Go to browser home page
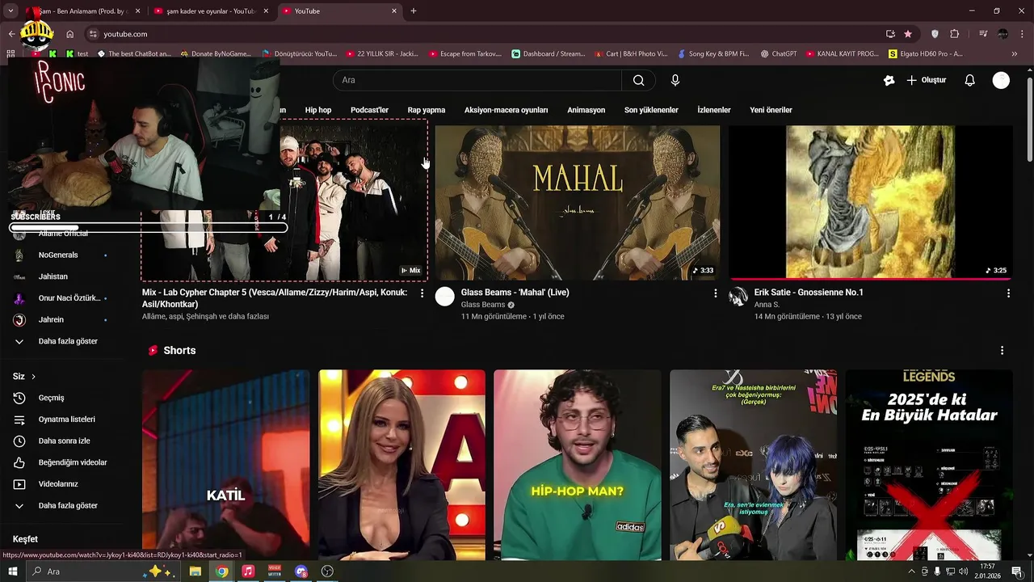 point(70,34)
